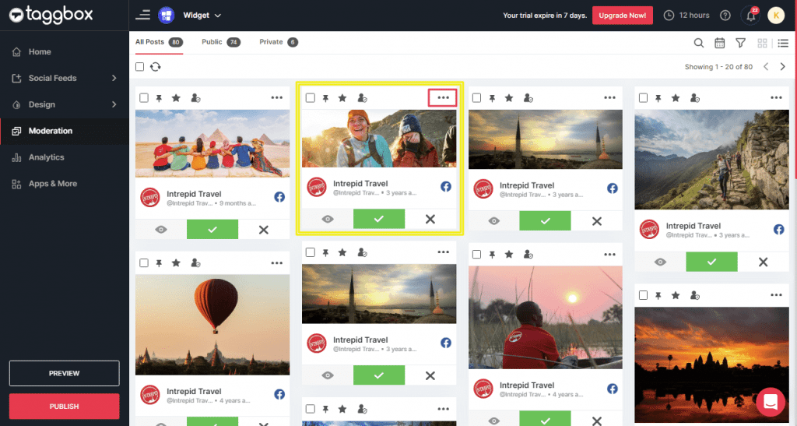Pin the hot air balloon post

pos(159,263)
